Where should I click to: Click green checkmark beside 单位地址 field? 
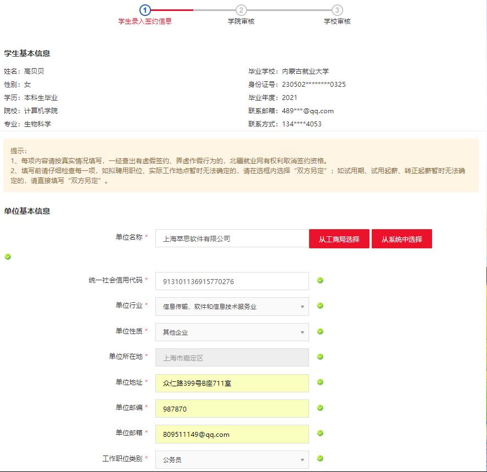point(320,382)
